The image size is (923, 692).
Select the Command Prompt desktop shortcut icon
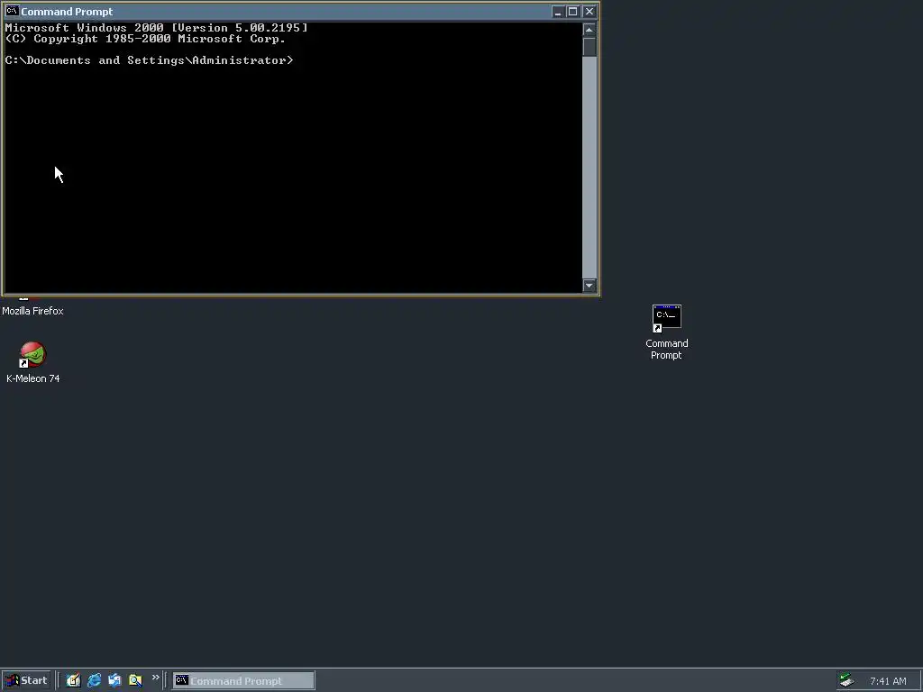pyautogui.click(x=666, y=318)
